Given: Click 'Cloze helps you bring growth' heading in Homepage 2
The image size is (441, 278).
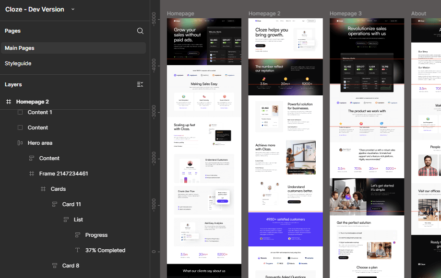Looking at the screenshot, I should click(x=272, y=32).
